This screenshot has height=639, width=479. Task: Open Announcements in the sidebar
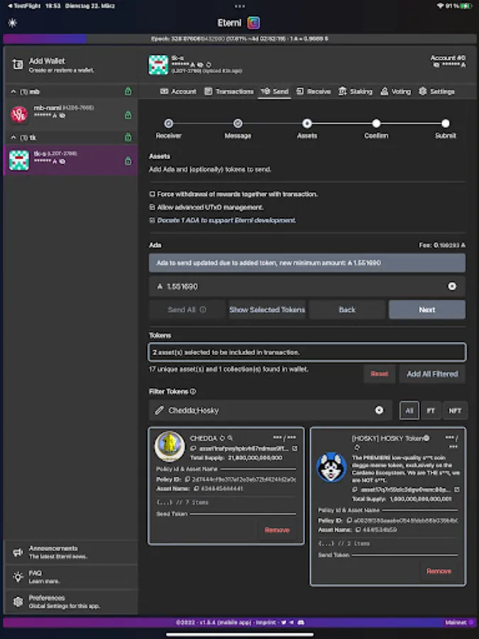click(70, 552)
